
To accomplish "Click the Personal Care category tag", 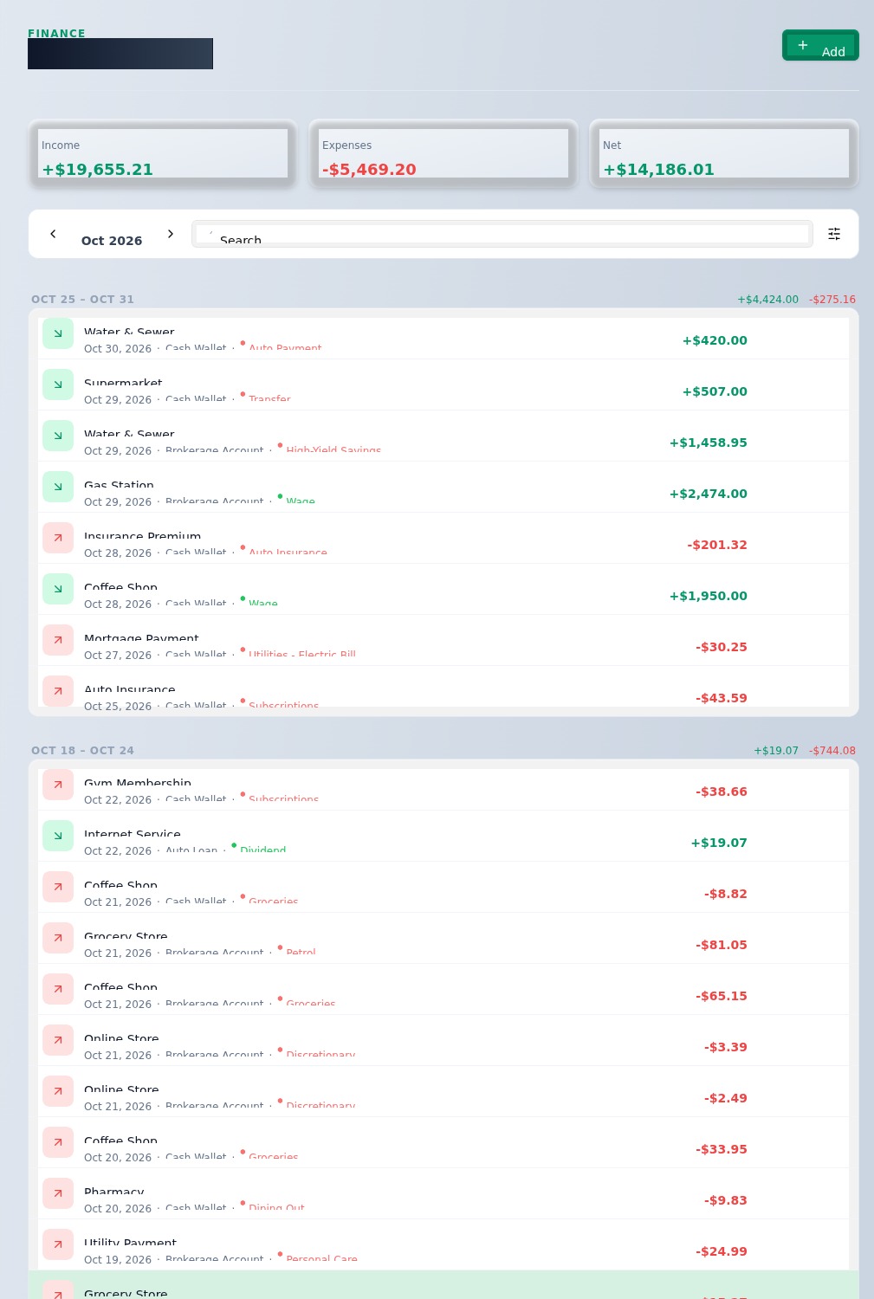I will tap(321, 1258).
